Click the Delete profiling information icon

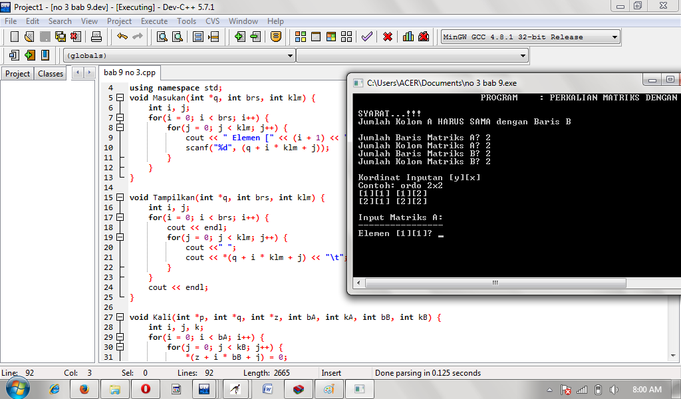point(424,37)
